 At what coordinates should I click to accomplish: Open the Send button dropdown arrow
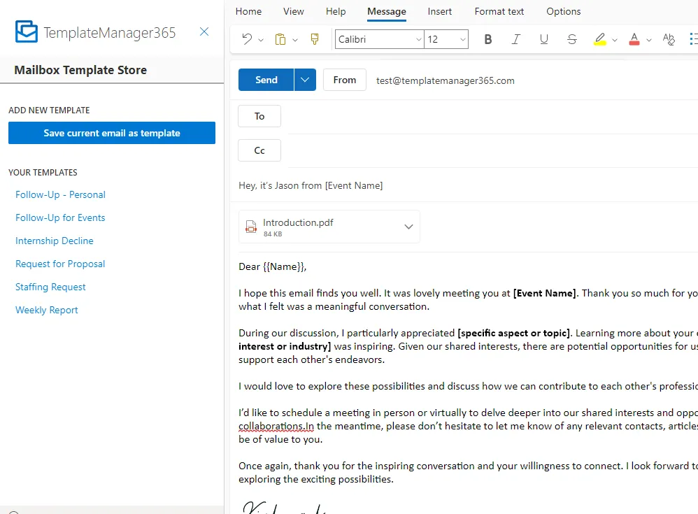pos(304,79)
